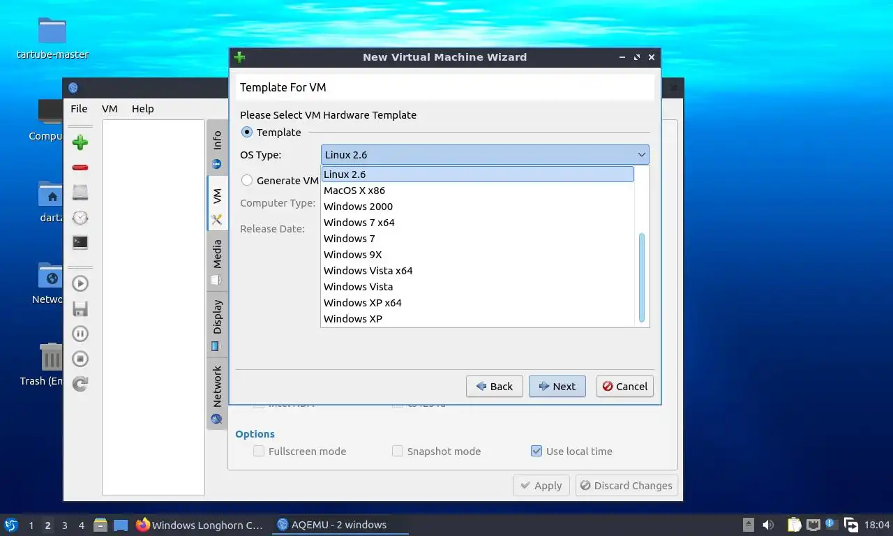The image size is (893, 536).
Task: Choose Windows 7 x64 from the list
Action: point(478,223)
